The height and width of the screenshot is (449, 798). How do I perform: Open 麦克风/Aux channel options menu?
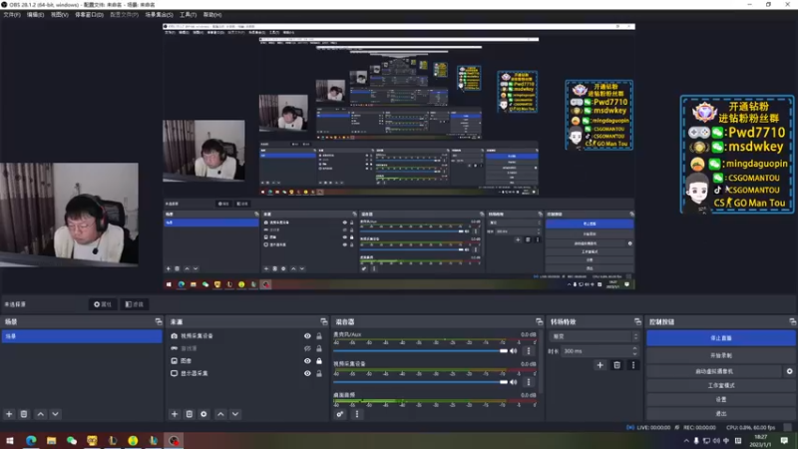pos(529,351)
